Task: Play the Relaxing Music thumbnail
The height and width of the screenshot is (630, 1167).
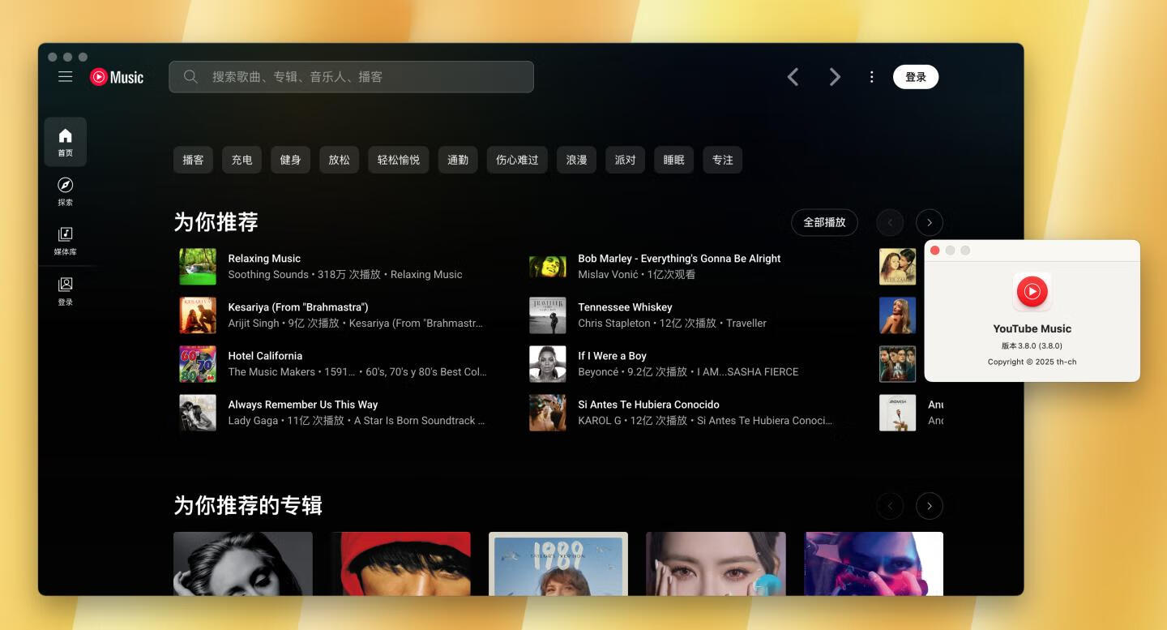Action: (x=198, y=267)
